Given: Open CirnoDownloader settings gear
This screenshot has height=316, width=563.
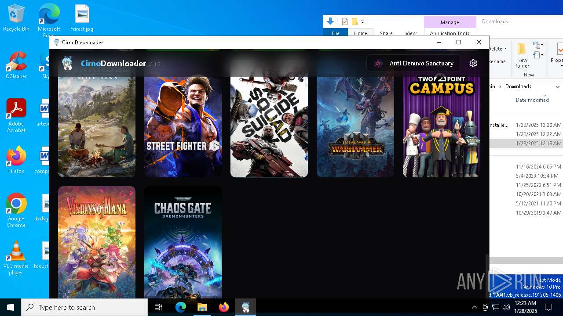Looking at the screenshot, I should pyautogui.click(x=473, y=63).
